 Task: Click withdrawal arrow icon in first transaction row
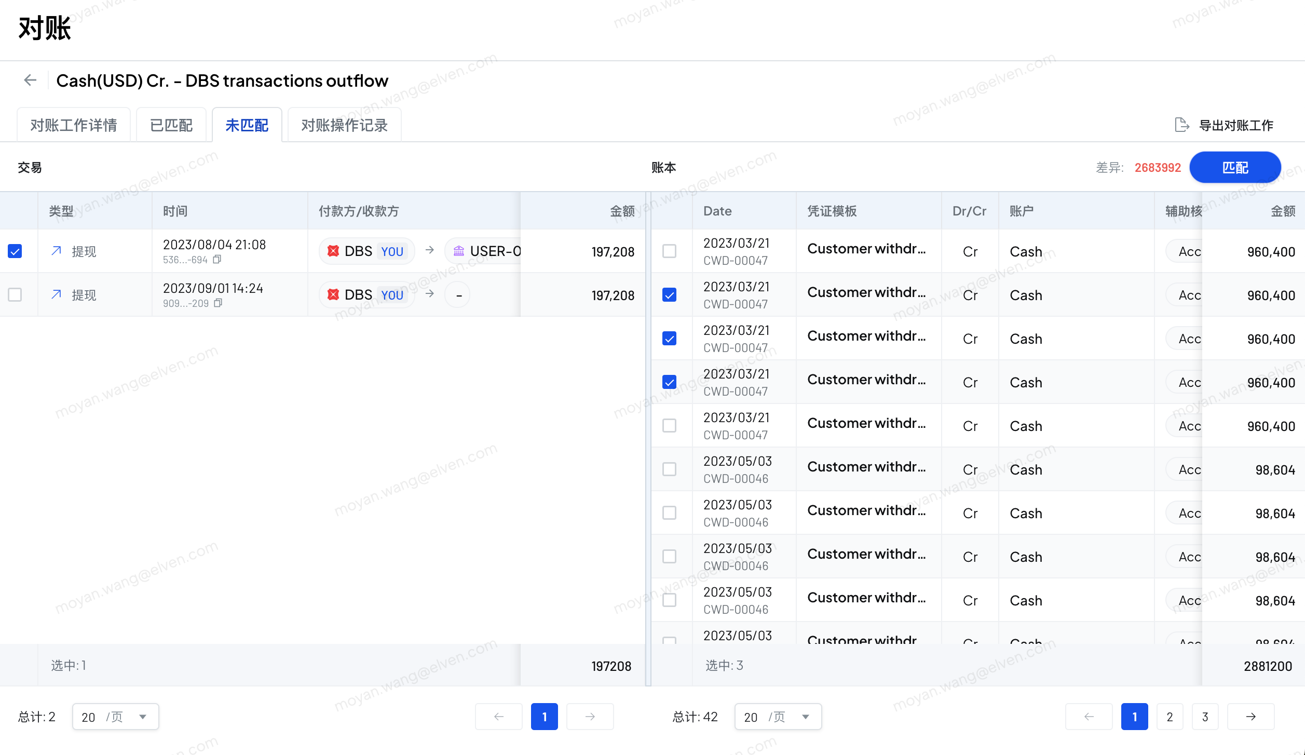pyautogui.click(x=57, y=251)
